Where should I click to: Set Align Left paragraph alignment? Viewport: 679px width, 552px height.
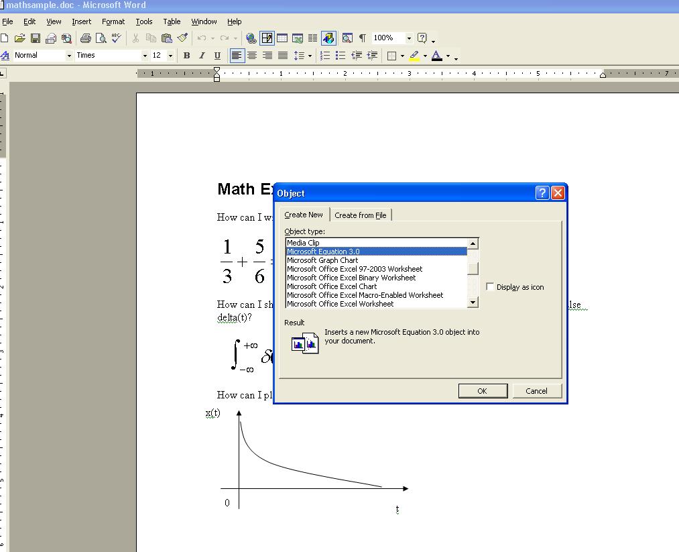point(237,56)
